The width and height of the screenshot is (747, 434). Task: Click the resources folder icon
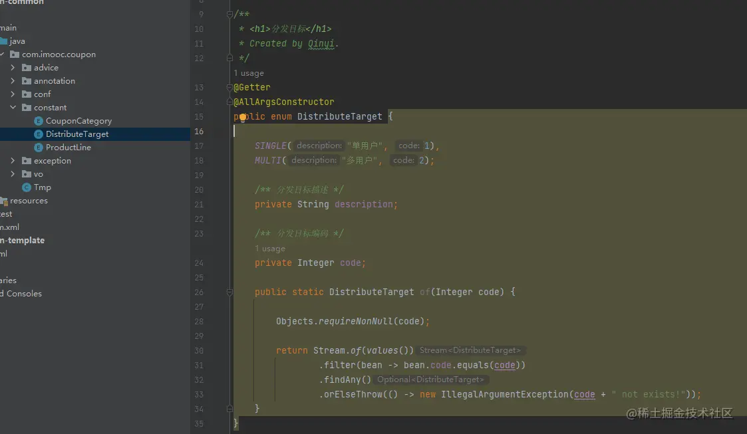click(x=4, y=201)
